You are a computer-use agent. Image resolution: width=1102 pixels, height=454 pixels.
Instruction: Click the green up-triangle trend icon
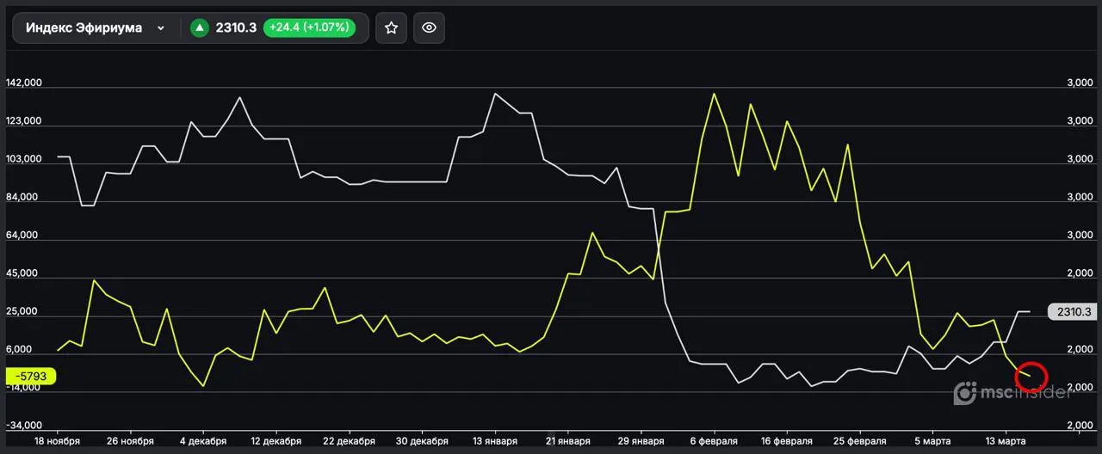point(200,28)
